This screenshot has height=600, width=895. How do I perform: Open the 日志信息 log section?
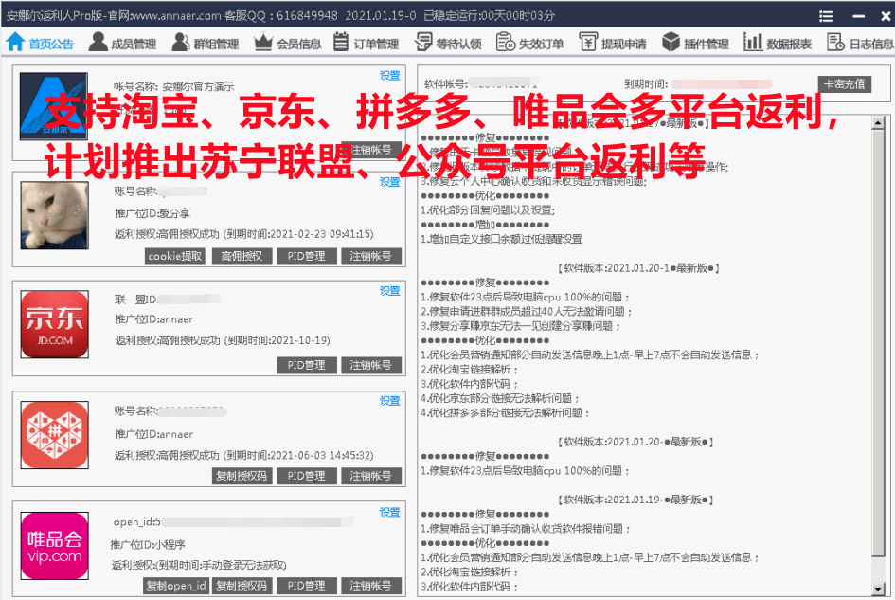click(860, 43)
